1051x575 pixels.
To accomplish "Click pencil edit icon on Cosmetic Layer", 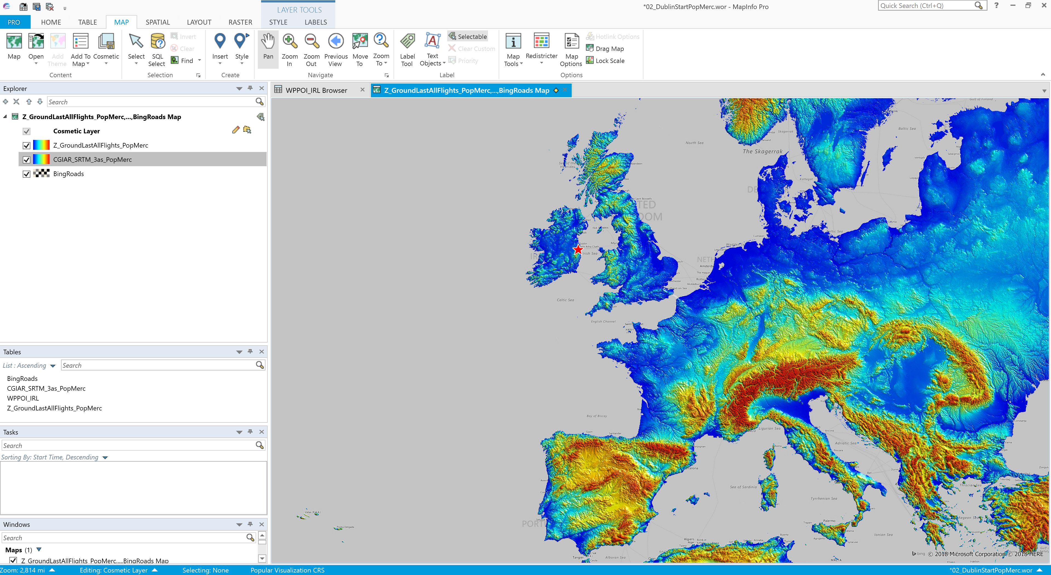I will (x=235, y=130).
